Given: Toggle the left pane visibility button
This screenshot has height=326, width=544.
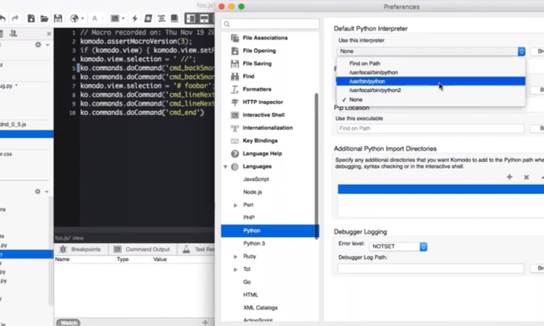Looking at the screenshot, I should pos(191,19).
